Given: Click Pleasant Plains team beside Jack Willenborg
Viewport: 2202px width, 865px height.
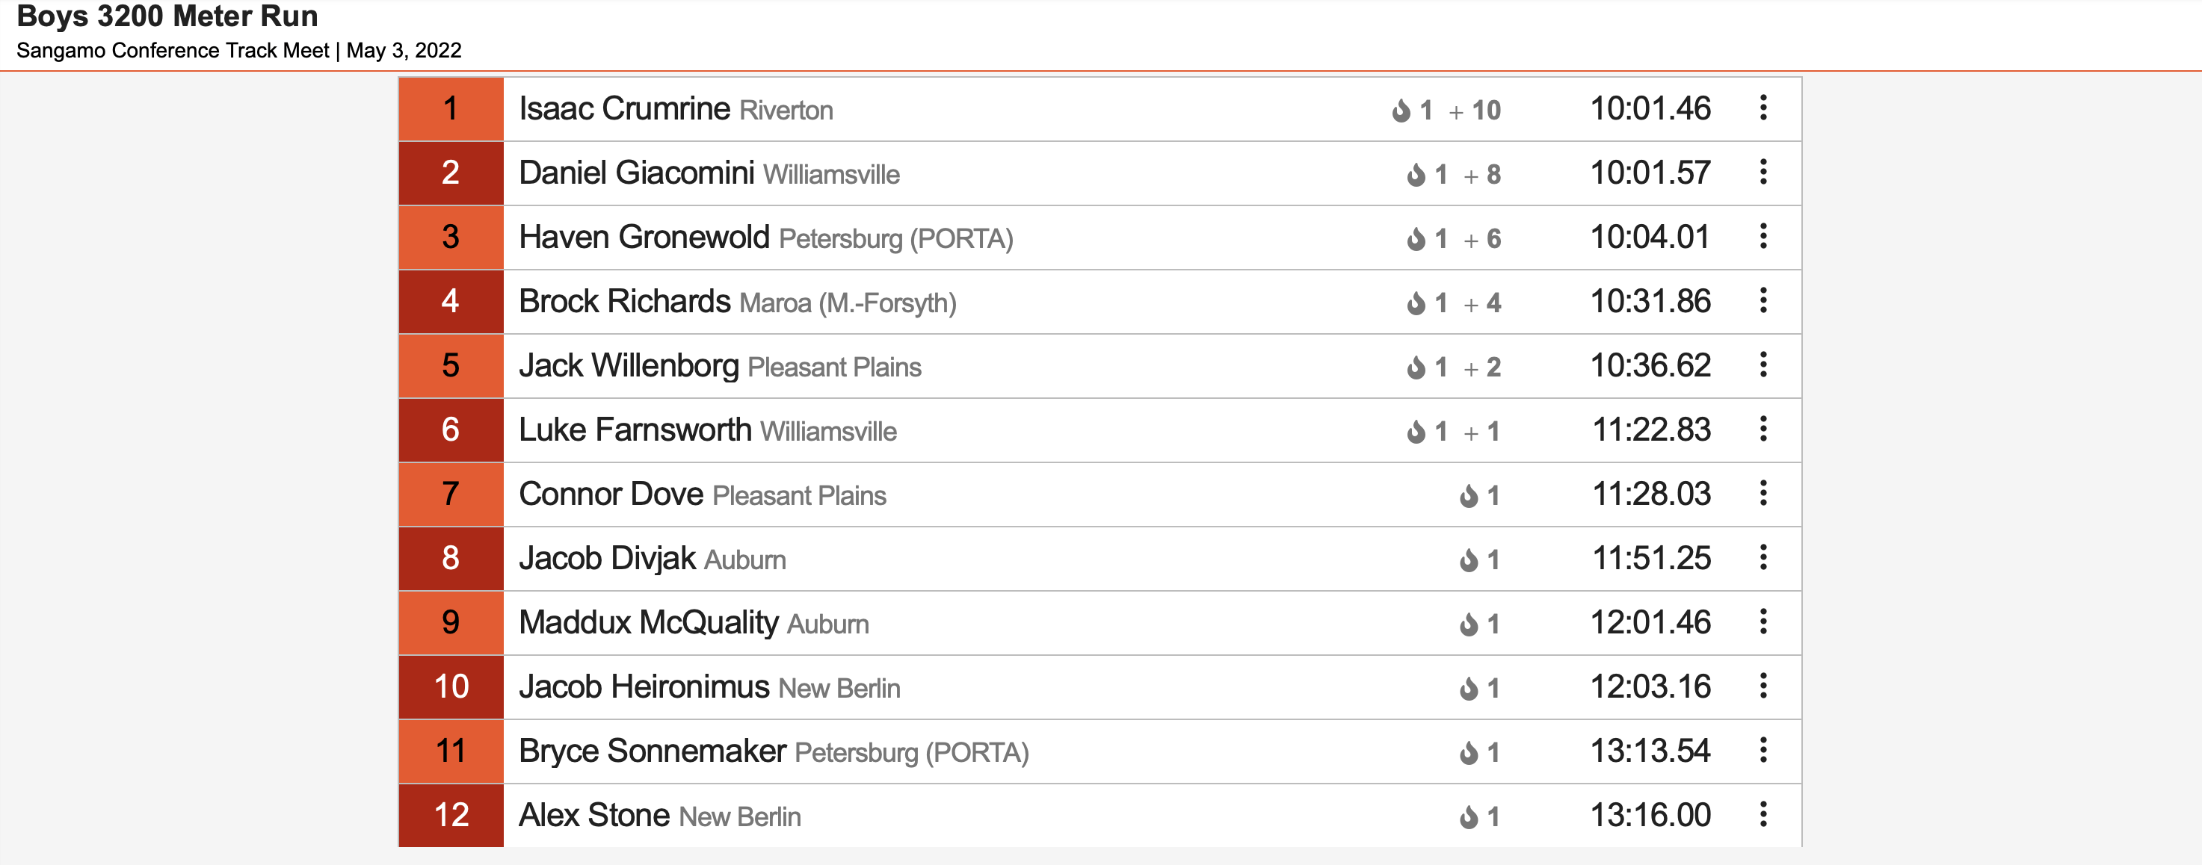Looking at the screenshot, I should tap(834, 368).
